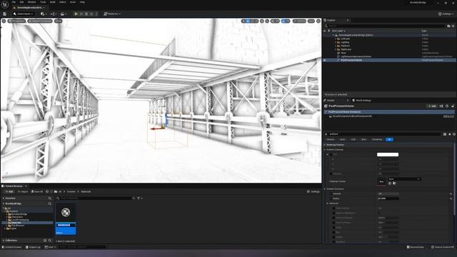Select the Rendering filter in Details
The image size is (457, 257).
(377, 139)
